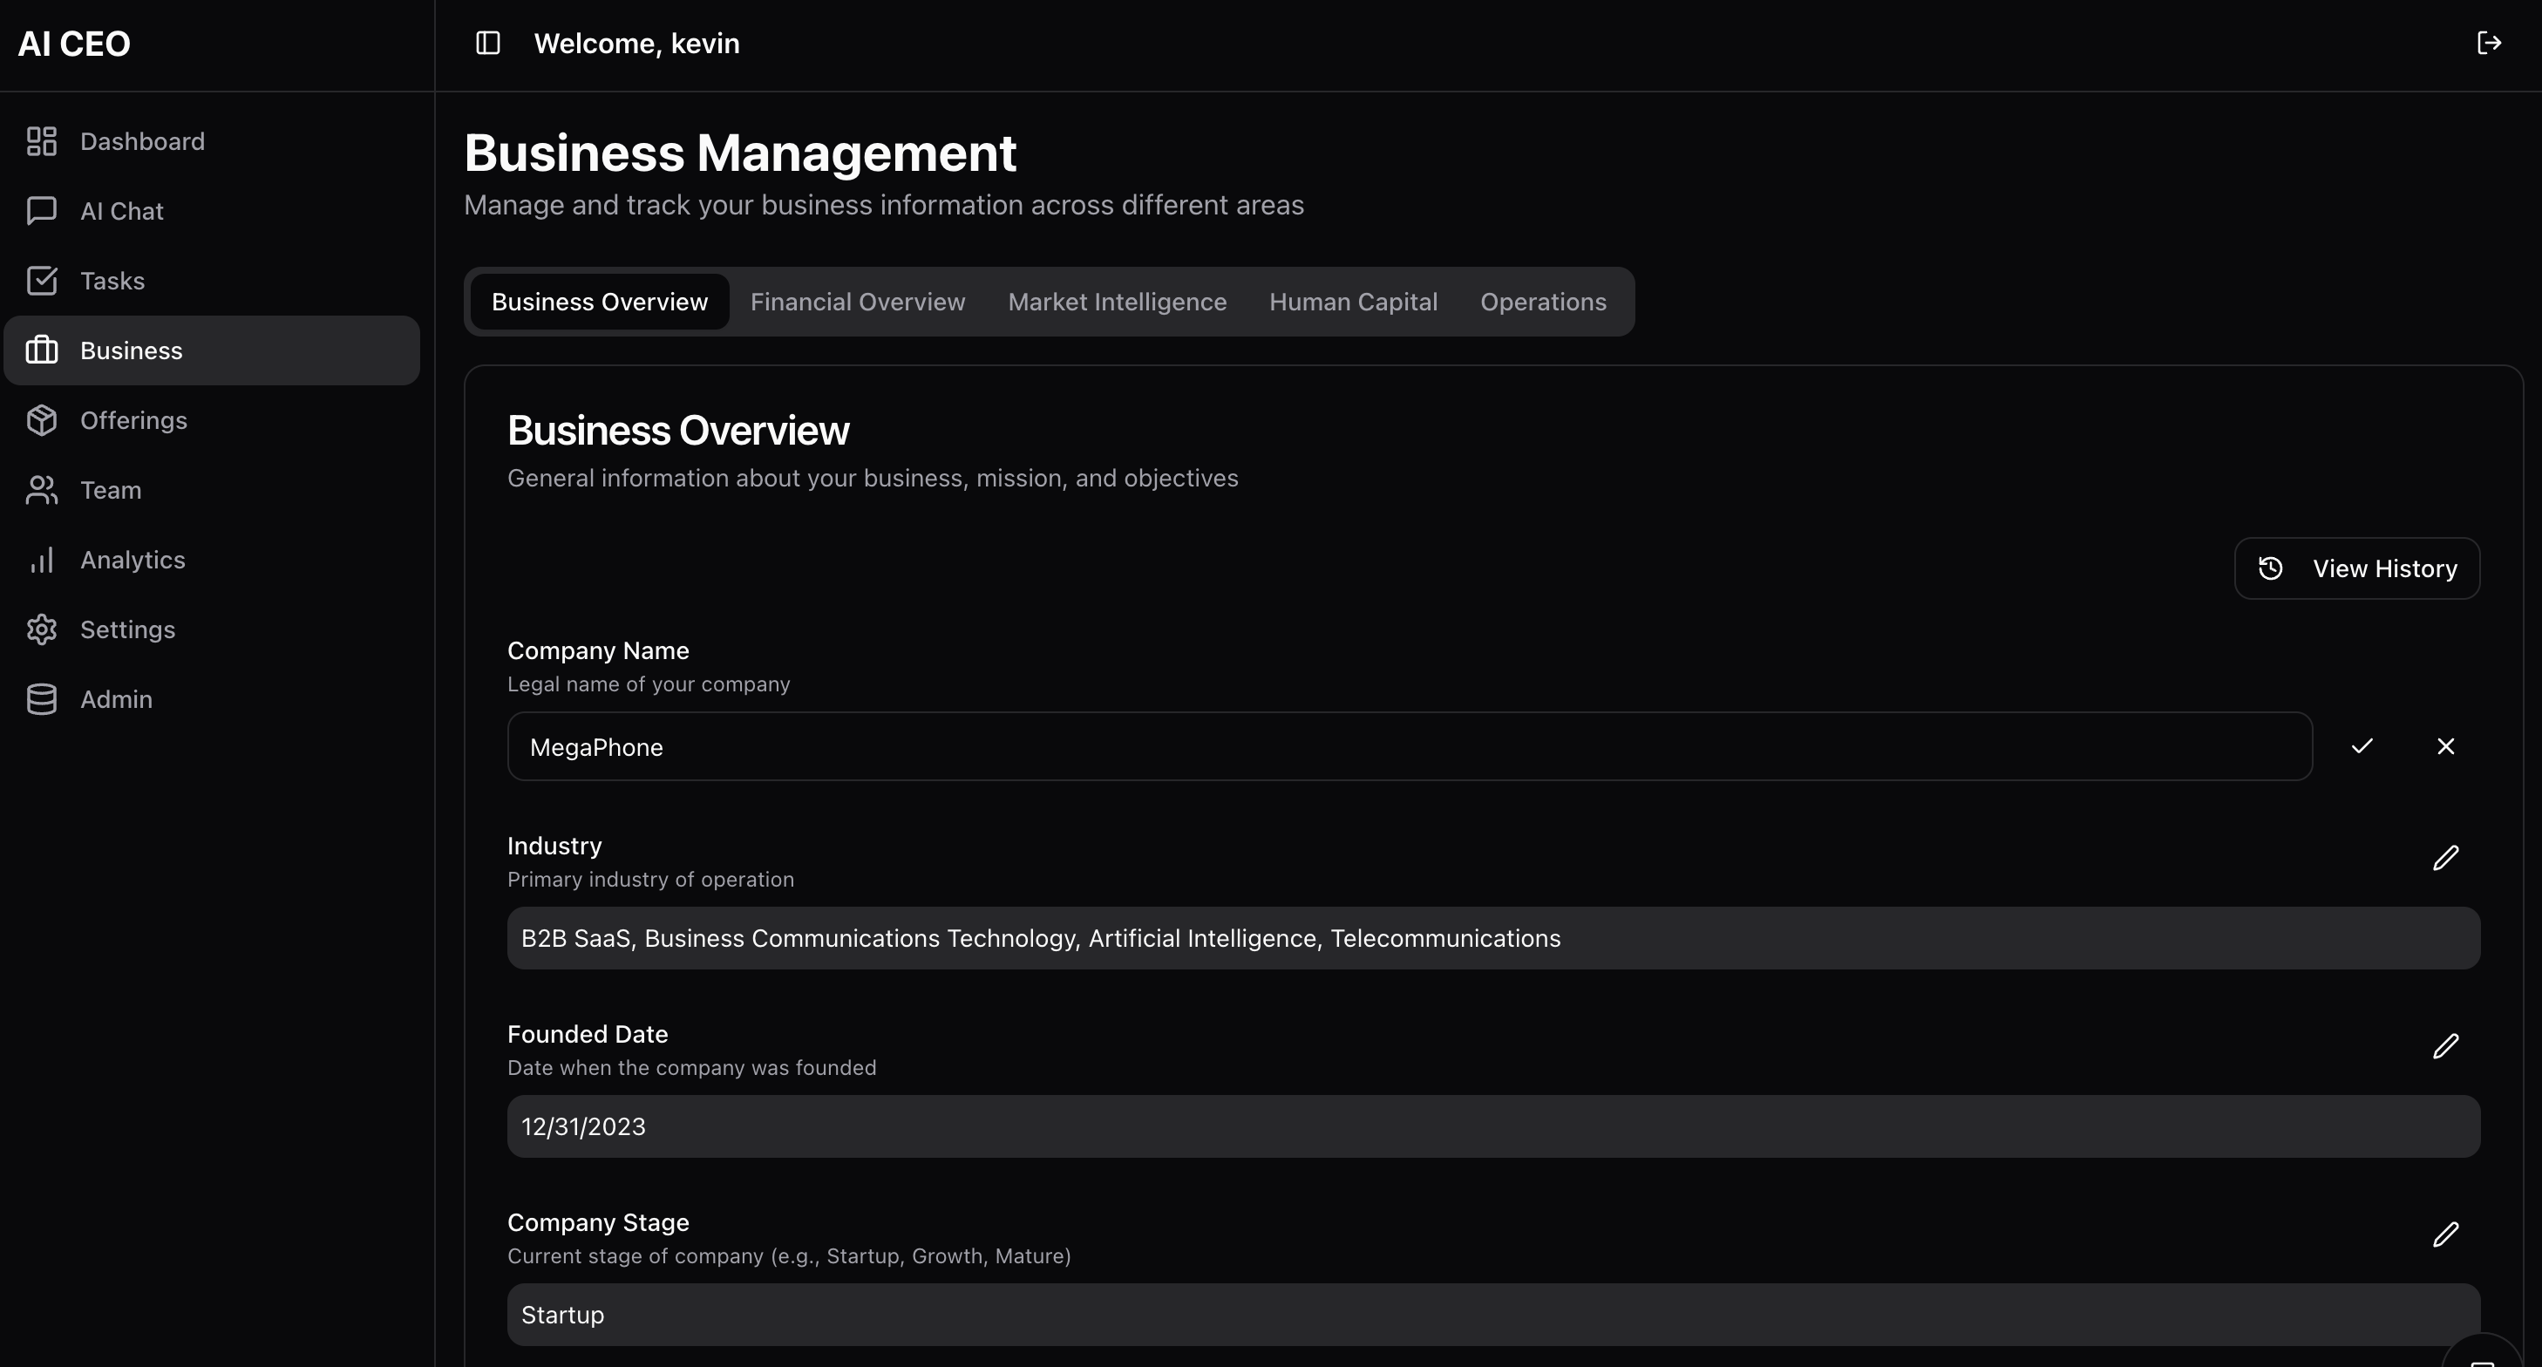Viewport: 2542px width, 1367px height.
Task: Click the Company Name input field
Action: point(1409,747)
